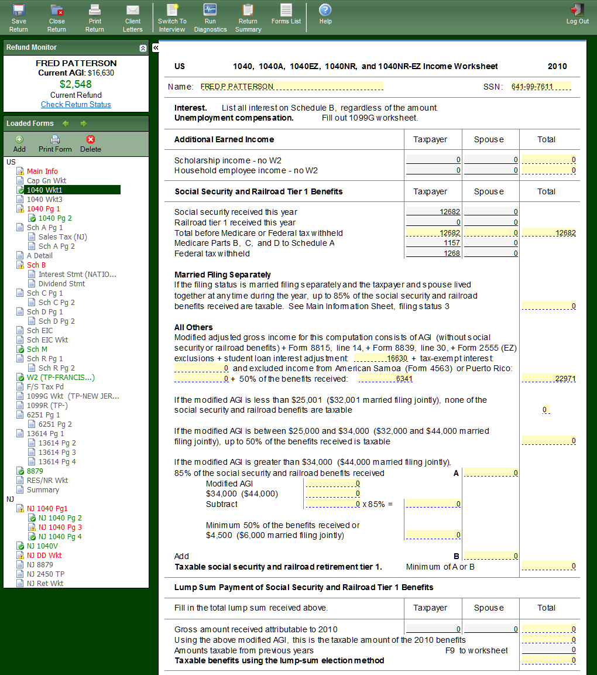Screen dimensions: 597x675
Task: Click the Check Return Status link
Action: pos(76,104)
